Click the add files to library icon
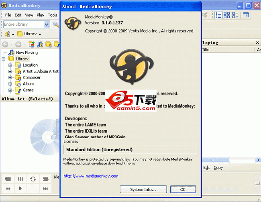This screenshot has width=261, height=202. tap(31, 44)
